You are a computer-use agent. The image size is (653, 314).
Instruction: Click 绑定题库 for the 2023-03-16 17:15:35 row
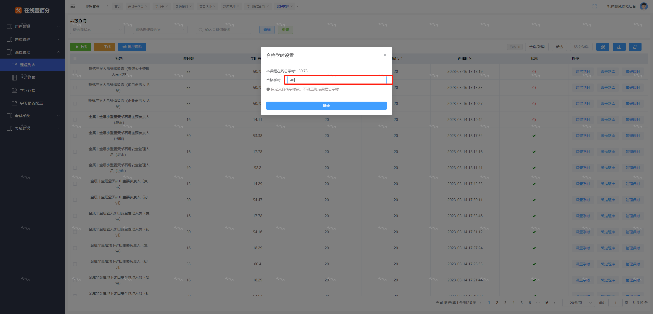(x=608, y=88)
